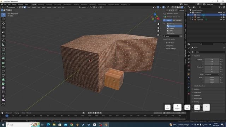Switch perspective/orthographic grid gizmo
Image resolution: width=226 pixels, height=127 pixels.
(158, 35)
